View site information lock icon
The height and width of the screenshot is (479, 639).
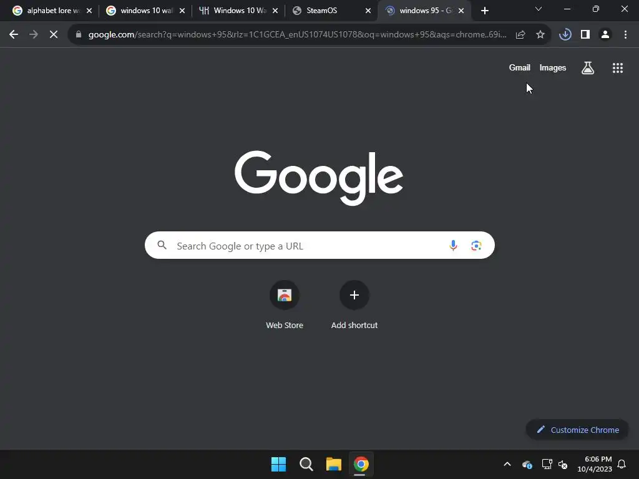(x=79, y=35)
